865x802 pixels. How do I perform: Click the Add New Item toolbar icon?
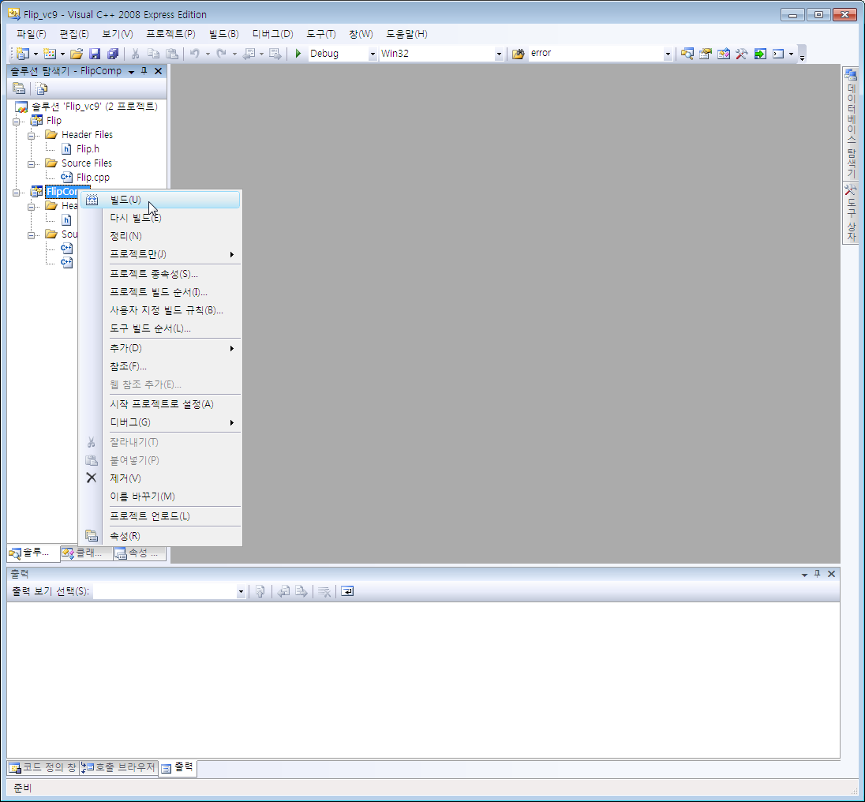click(x=50, y=54)
